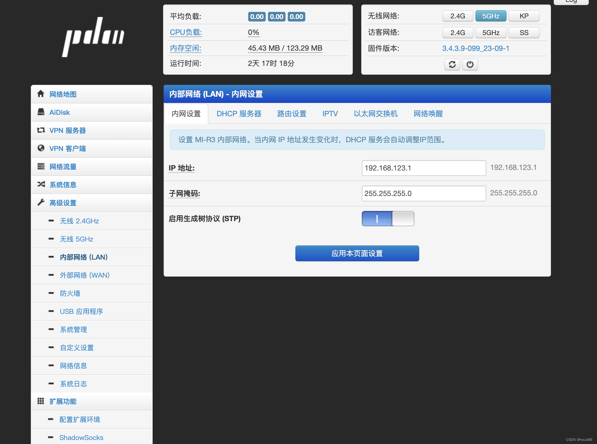Open the 无线 2.4GHz submenu item
This screenshot has height=444, width=597.
79,221
